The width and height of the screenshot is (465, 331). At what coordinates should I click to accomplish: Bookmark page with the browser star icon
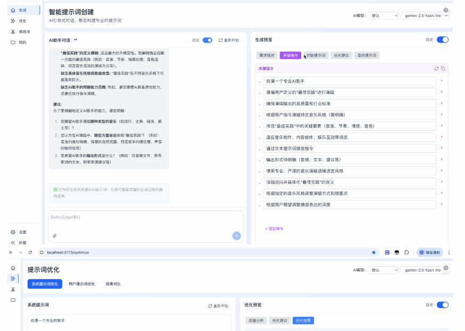pyautogui.click(x=373, y=252)
